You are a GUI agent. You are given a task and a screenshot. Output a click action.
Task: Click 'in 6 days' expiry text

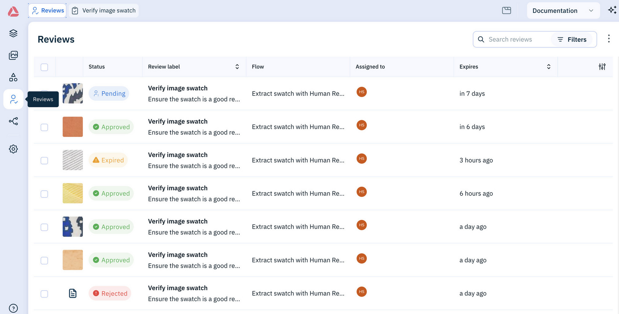pos(472,127)
